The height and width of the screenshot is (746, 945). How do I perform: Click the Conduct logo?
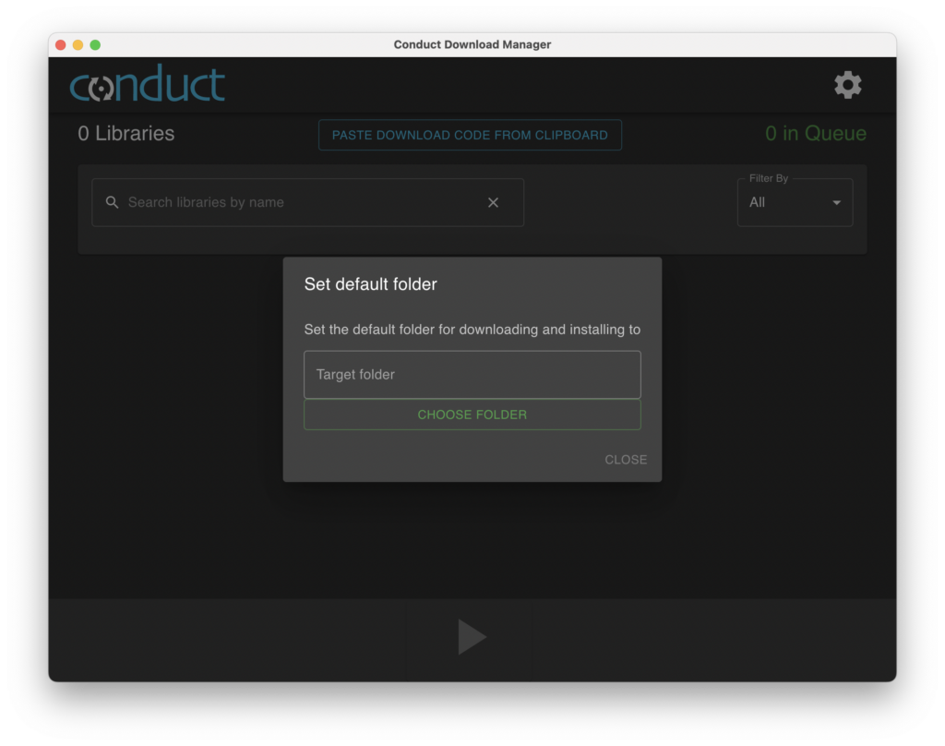(148, 85)
